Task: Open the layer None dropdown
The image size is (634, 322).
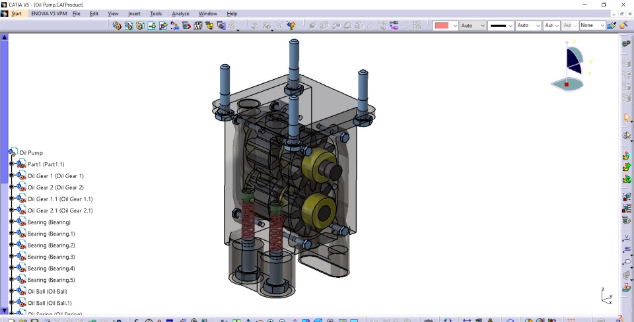Action: point(602,26)
